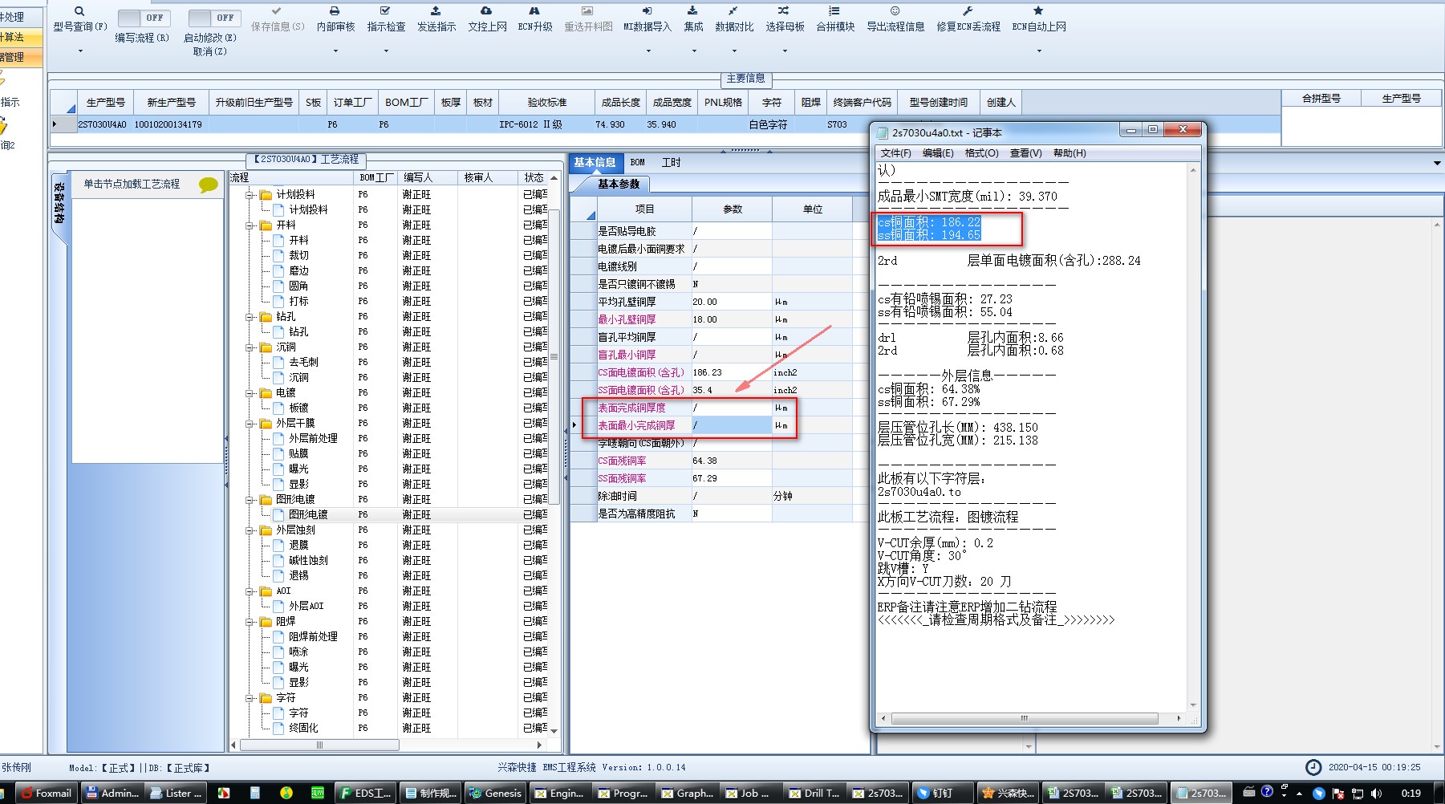Collapse the 开料 folder node
Image resolution: width=1445 pixels, height=804 pixels.
[x=250, y=225]
